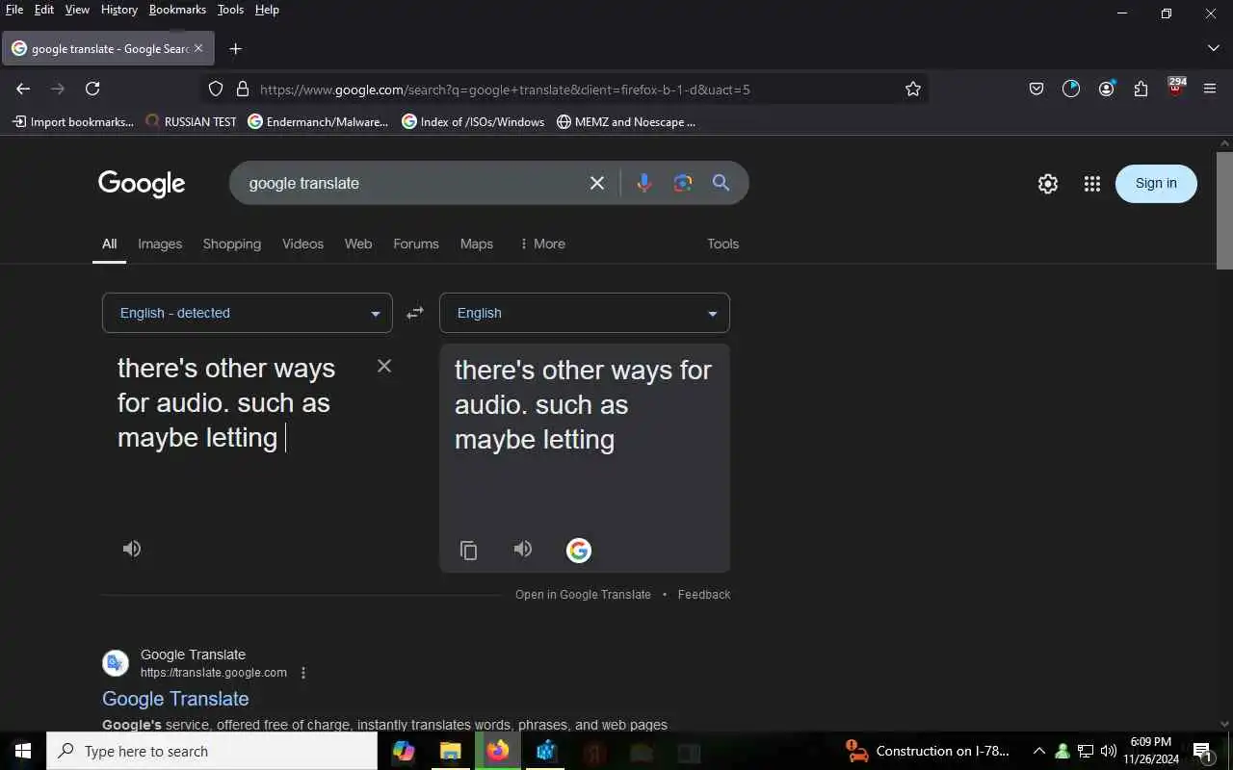The height and width of the screenshot is (770, 1233).
Task: View site security padlock information
Action: pyautogui.click(x=243, y=89)
